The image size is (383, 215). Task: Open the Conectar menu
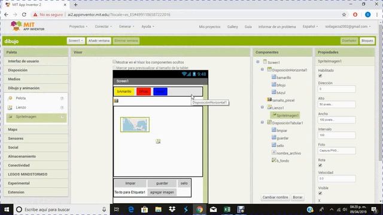coord(103,26)
